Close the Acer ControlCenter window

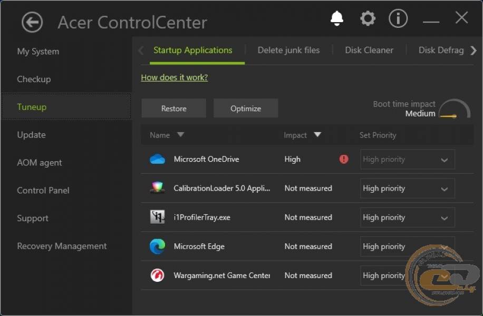coord(461,17)
